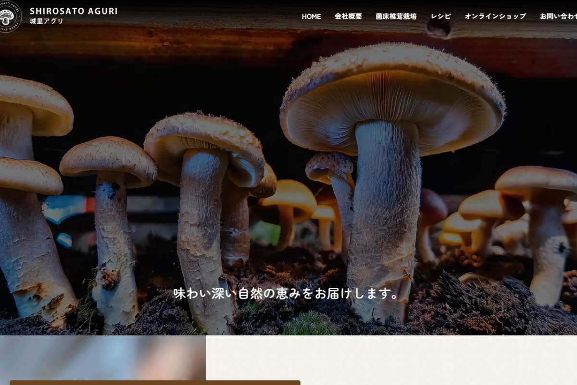Click the SHIROSATO AGURI site title

point(74,11)
